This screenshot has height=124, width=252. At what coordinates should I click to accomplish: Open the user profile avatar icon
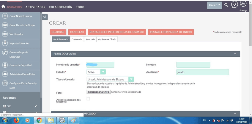243,4
